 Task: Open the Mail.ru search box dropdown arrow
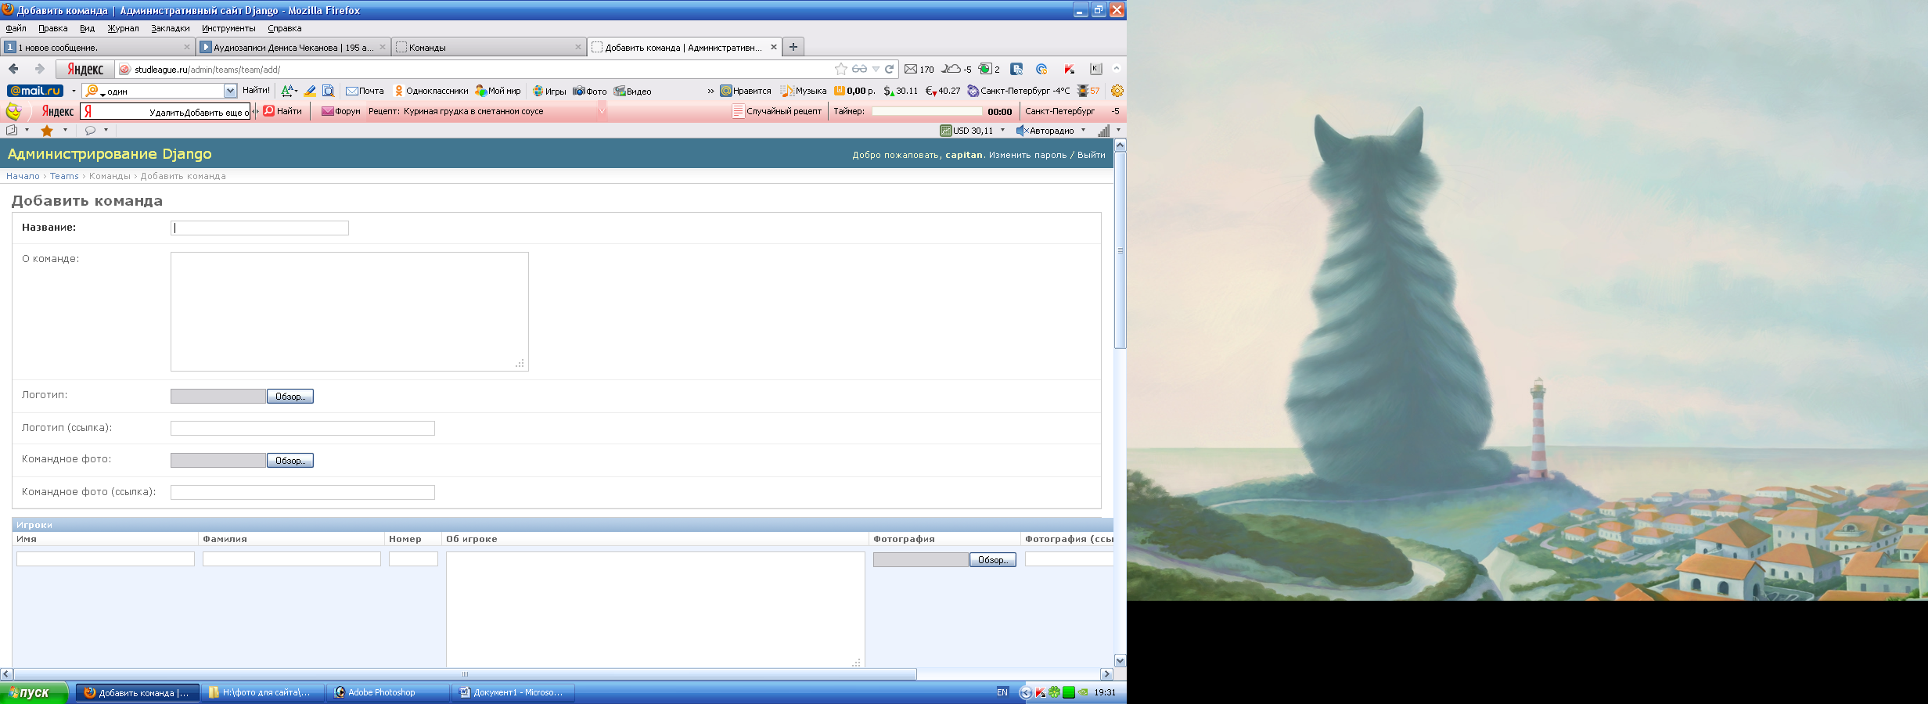[230, 91]
